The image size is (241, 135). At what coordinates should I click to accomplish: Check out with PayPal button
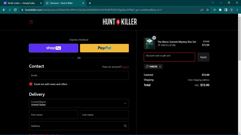click(104, 48)
